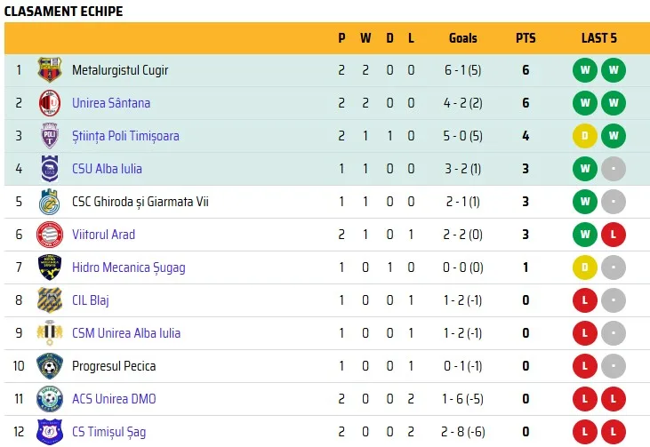Click the CSU Alba Iulia team logo
This screenshot has height=447, width=650.
pos(50,169)
